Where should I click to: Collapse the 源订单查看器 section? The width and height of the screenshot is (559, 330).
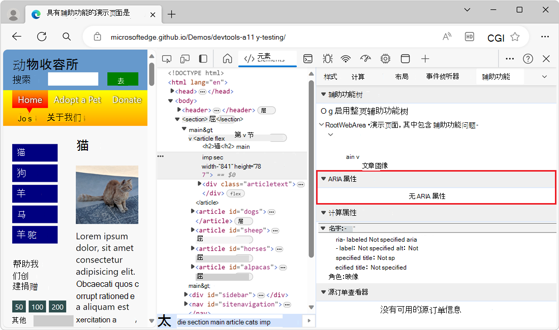tap(323, 292)
